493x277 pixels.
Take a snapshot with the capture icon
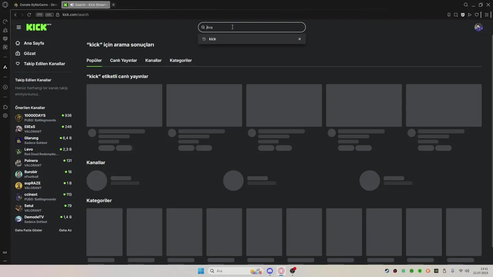pos(456,15)
